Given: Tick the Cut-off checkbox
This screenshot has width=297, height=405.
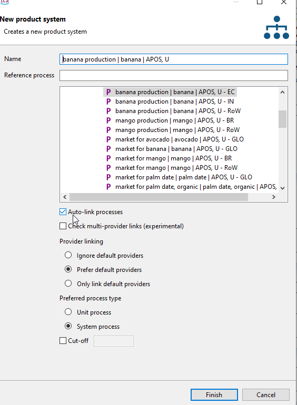Looking at the screenshot, I should [x=63, y=341].
